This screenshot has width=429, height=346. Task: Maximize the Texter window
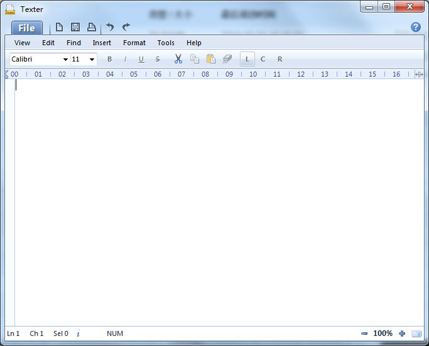pyautogui.click(x=386, y=6)
